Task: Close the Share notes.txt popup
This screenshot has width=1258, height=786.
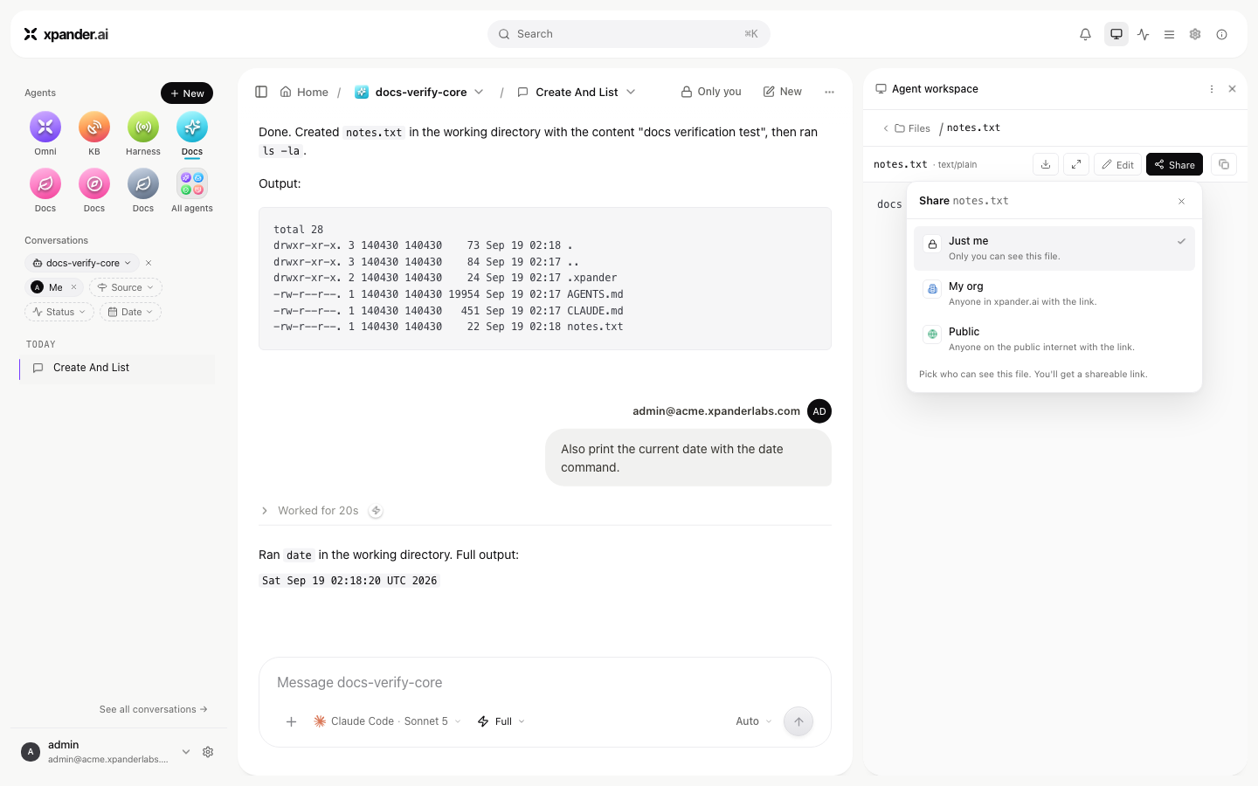Action: click(1182, 201)
